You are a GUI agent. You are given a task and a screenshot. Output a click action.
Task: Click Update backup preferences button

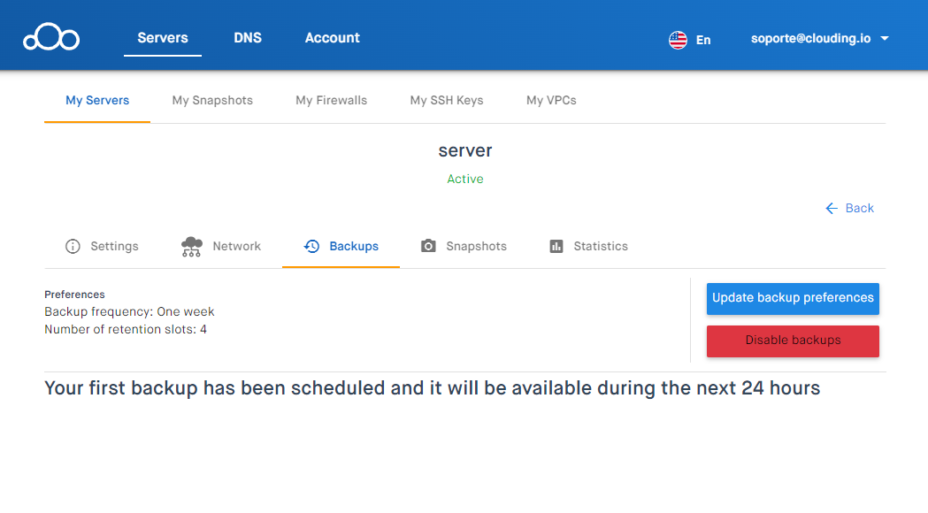coord(793,298)
